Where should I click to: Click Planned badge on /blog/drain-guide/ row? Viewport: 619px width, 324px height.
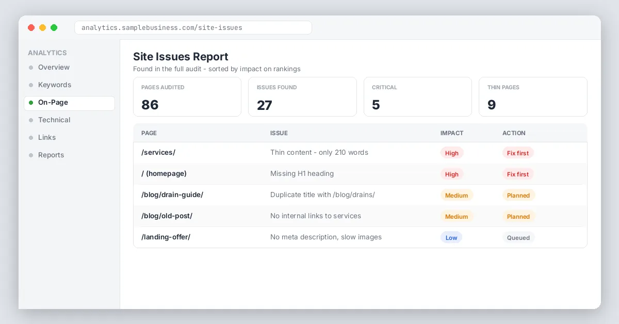(518, 195)
